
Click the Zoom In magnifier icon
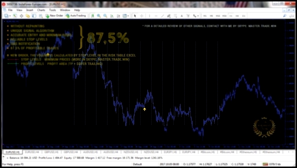(99, 16)
